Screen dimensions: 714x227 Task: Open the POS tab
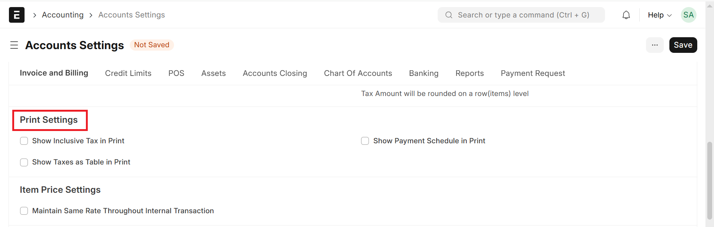(176, 73)
